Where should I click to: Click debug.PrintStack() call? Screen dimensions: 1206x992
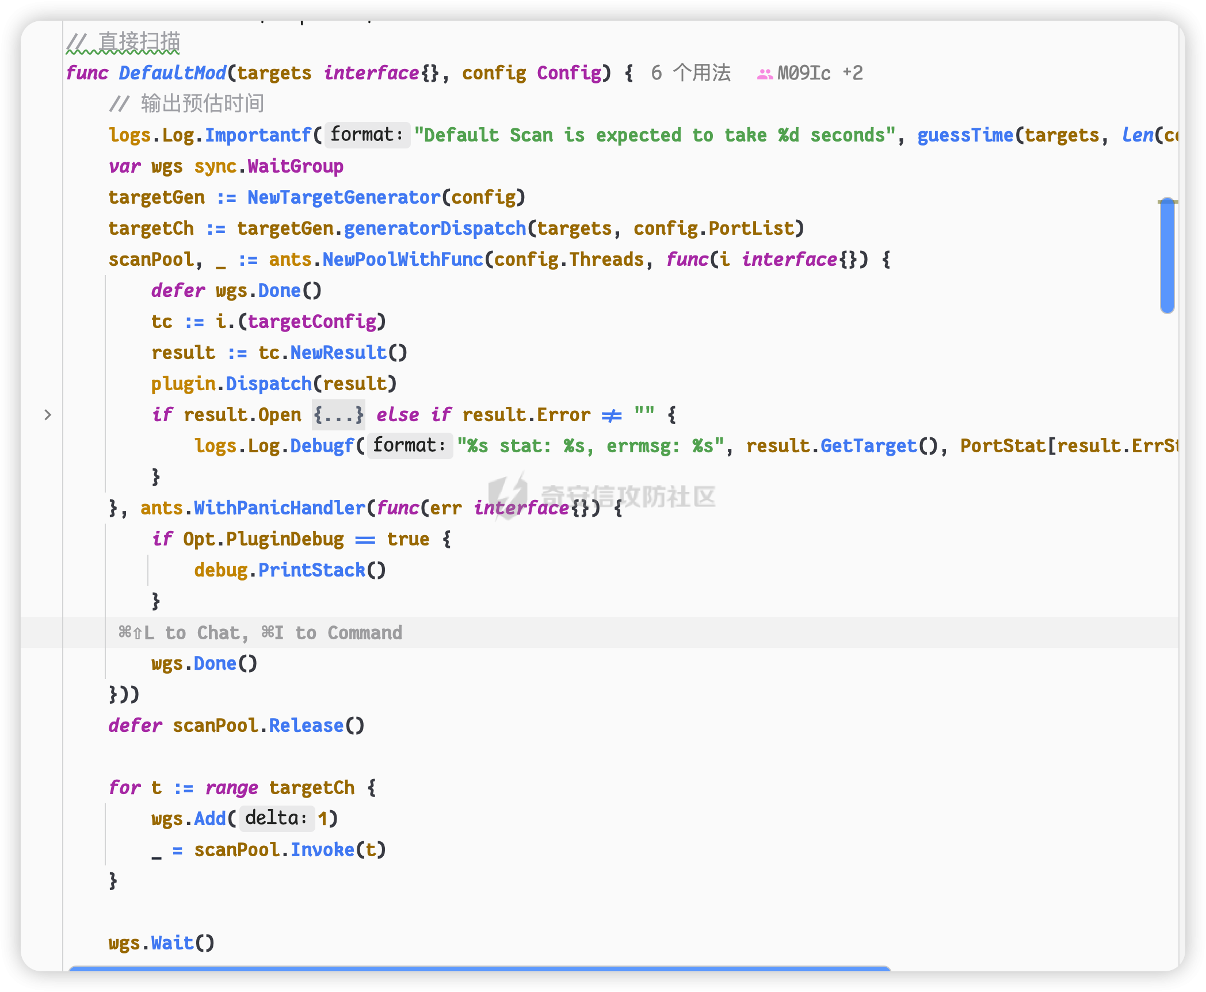coord(290,570)
